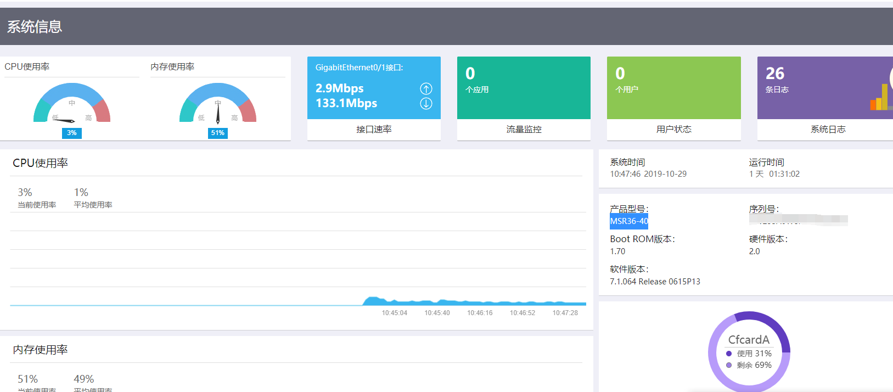Click the uptime value 1 天 01:31:02
This screenshot has height=392, width=893.
tap(774, 174)
